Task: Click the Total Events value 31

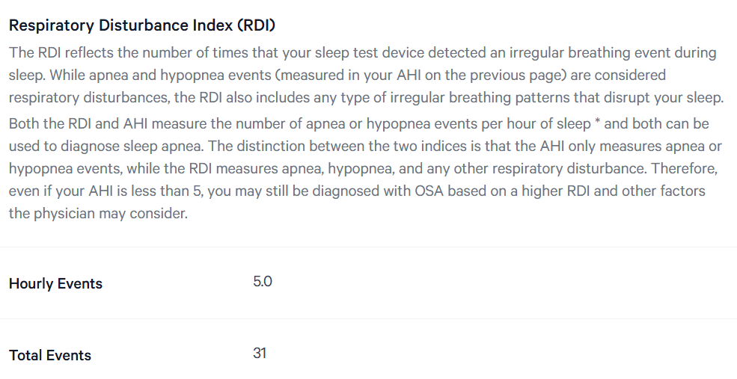Action: (260, 353)
